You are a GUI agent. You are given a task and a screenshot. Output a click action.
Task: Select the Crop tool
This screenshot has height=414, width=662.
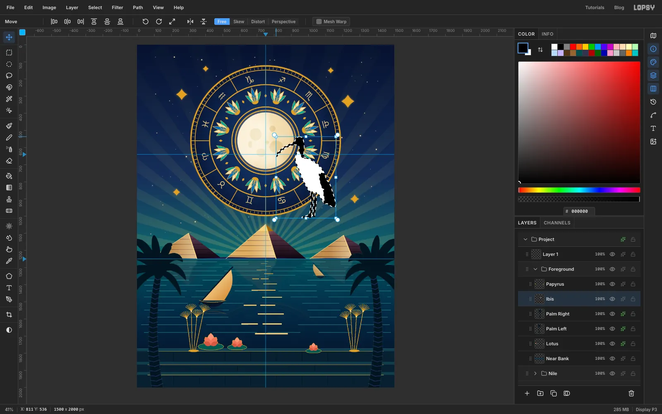pyautogui.click(x=9, y=315)
